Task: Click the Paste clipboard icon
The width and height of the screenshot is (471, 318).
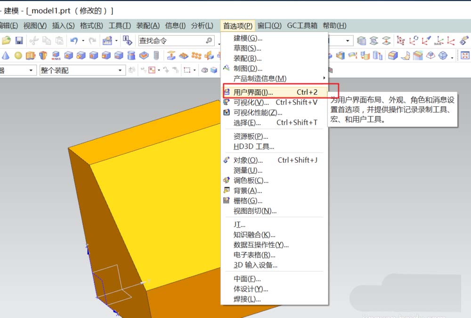Action: point(59,40)
